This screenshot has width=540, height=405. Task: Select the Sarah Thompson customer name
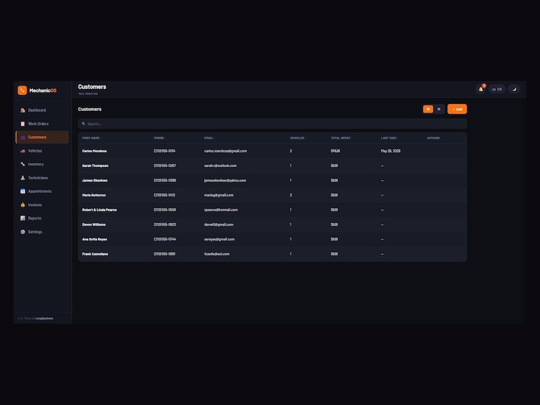[95, 166]
